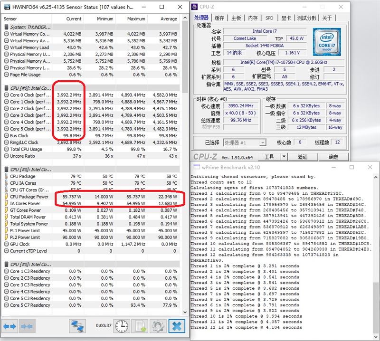The image size is (380, 341).
Task: Select the Uncore Ratio row
Action: click(x=91, y=156)
